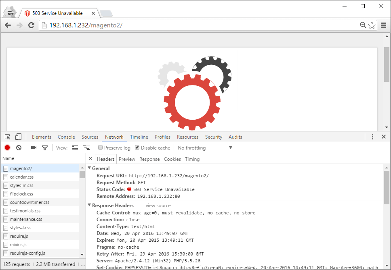Screen dimensions: 391x270
Task: Select the calendar.css request
Action: 40,177
